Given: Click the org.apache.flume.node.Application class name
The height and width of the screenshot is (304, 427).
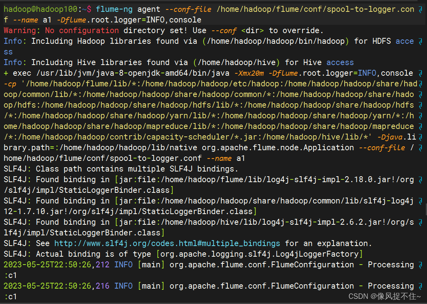Looking at the screenshot, I should tap(278, 147).
